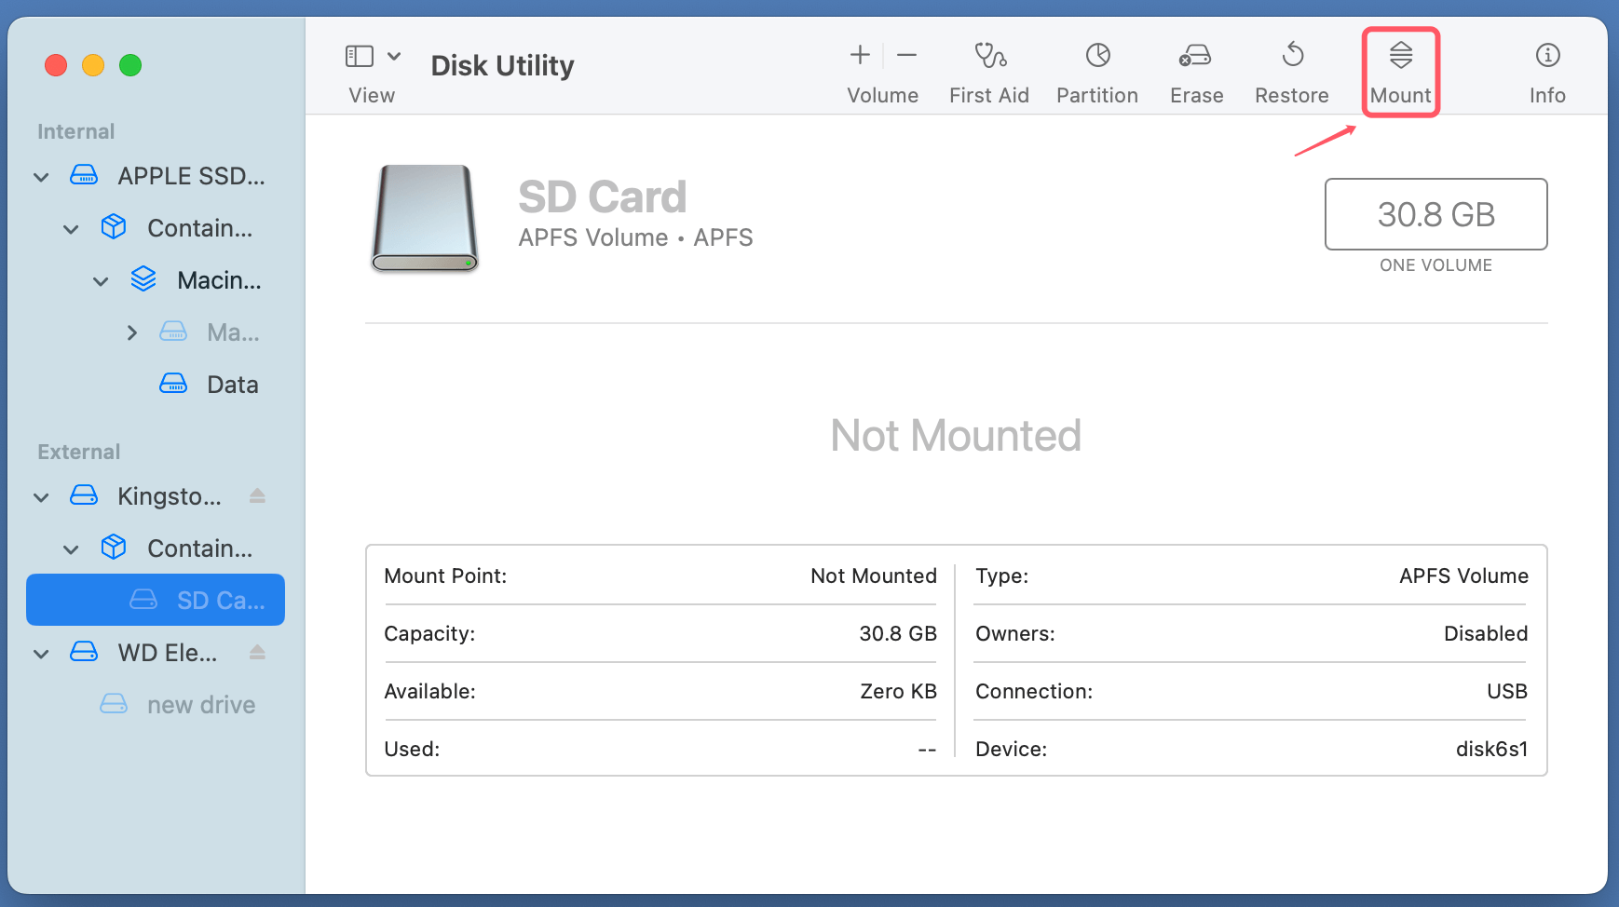Toggle the sidebar view icon
Image resolution: width=1619 pixels, height=907 pixels.
click(359, 56)
